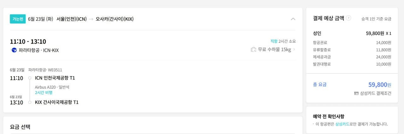The width and height of the screenshot is (404, 134).
Task: Click the 직항 nonstop label
Action: point(274,41)
